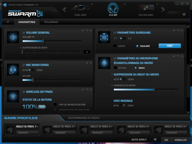
Task: Show info for Paramètres du Microphone
Action: 182,56
